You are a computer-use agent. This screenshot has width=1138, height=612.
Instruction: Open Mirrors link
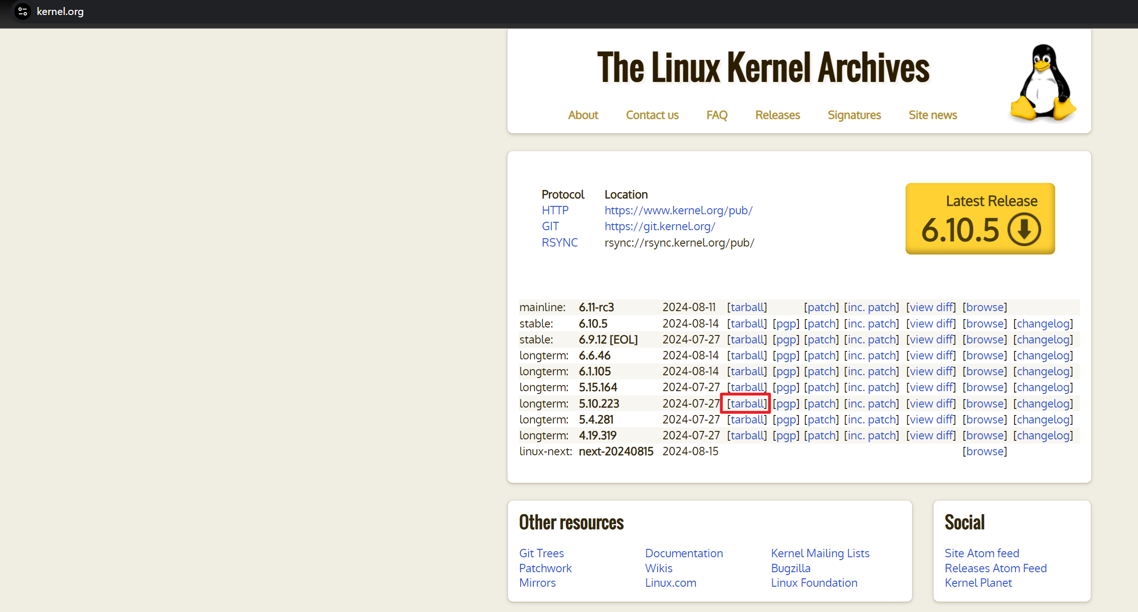[537, 583]
